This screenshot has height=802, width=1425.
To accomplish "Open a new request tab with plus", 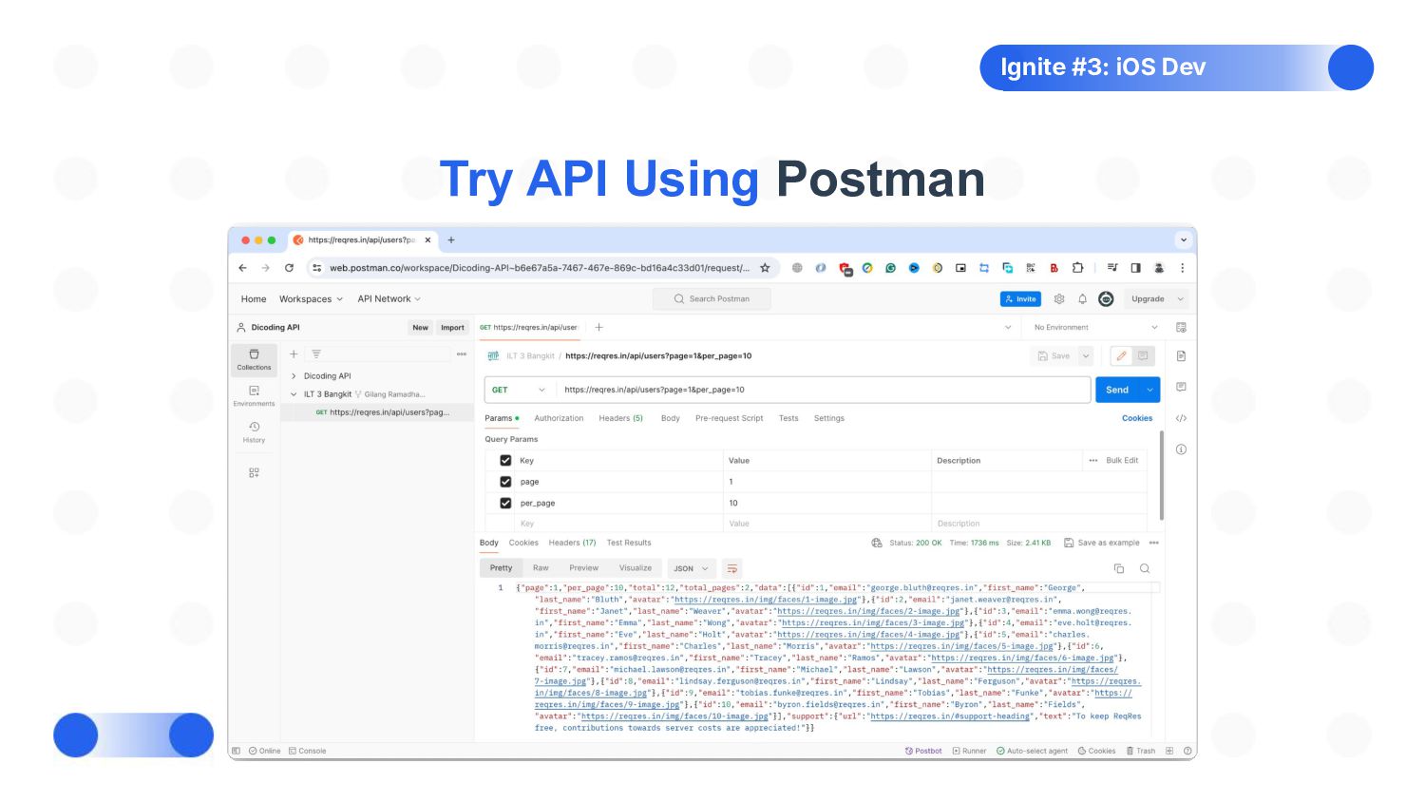I will point(598,327).
